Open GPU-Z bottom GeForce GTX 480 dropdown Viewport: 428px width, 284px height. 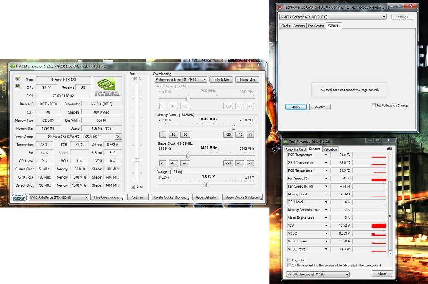(318, 274)
